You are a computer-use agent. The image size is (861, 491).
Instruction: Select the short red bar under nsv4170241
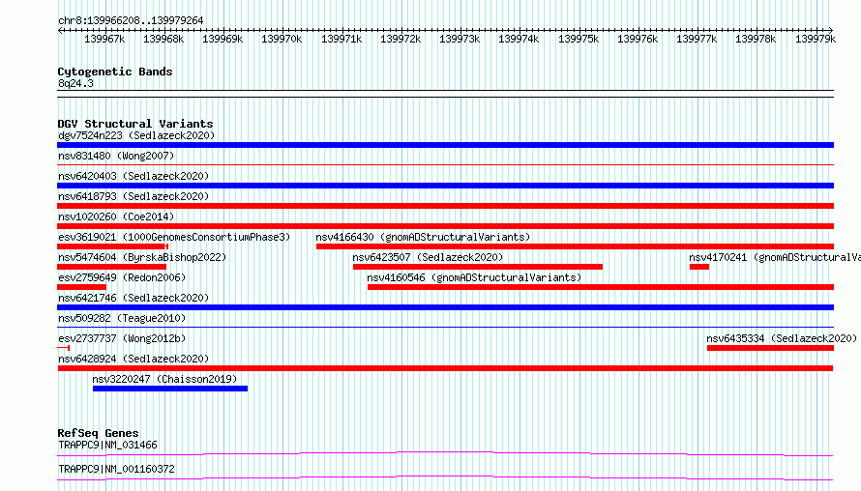point(699,267)
